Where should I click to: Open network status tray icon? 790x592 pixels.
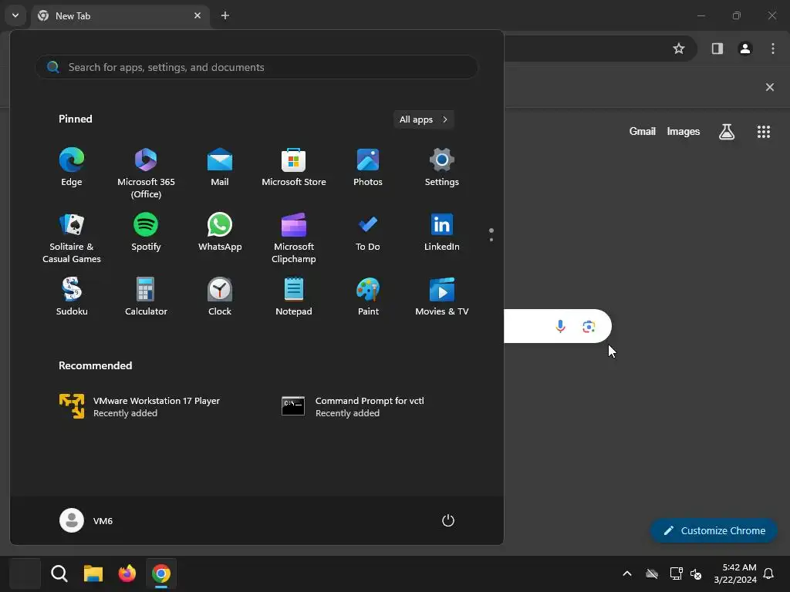[676, 573]
